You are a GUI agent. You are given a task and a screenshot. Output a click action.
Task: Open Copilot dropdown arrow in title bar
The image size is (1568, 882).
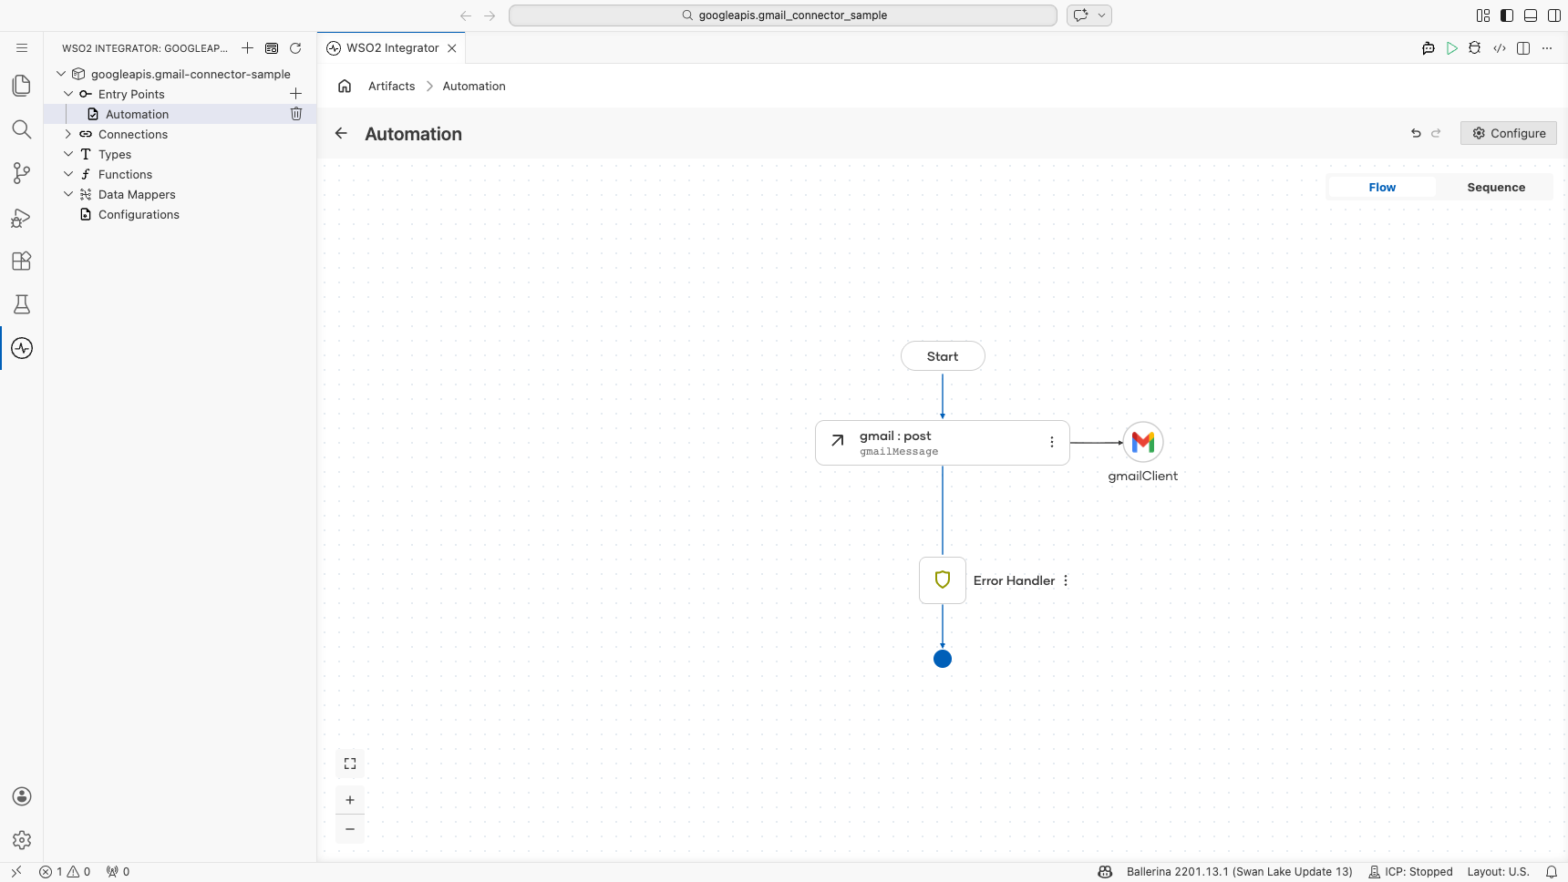[1101, 15]
